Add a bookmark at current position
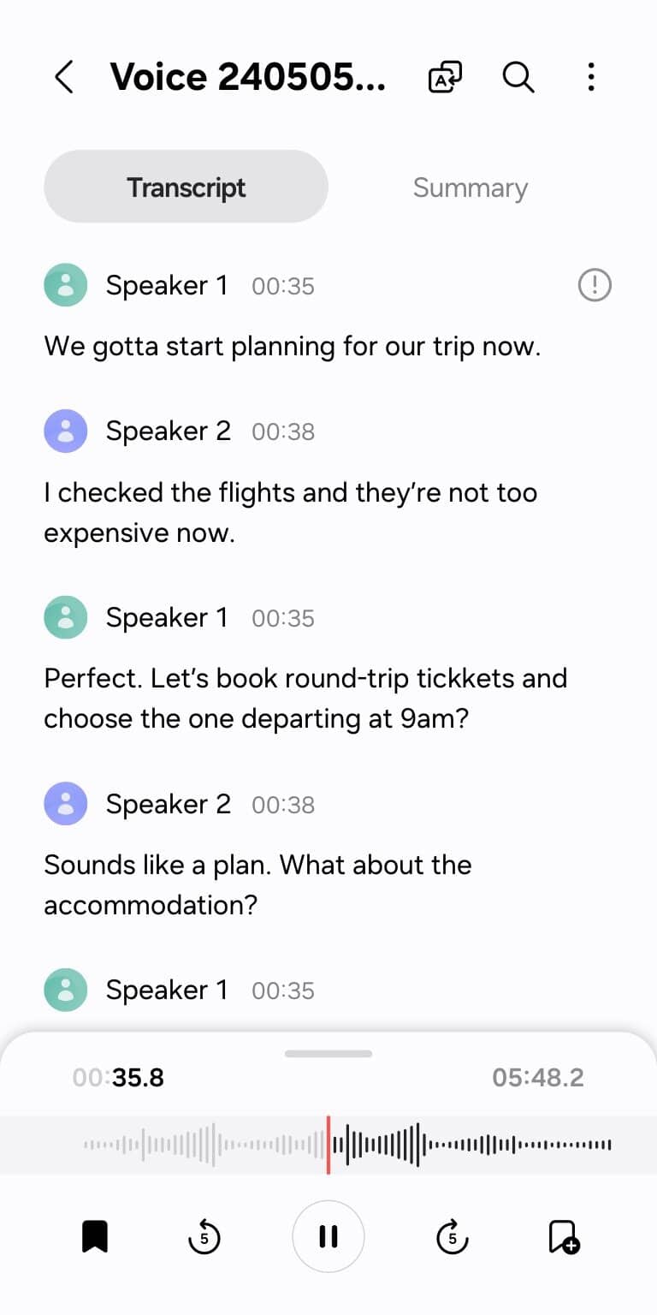The width and height of the screenshot is (657, 1315). click(x=563, y=1236)
